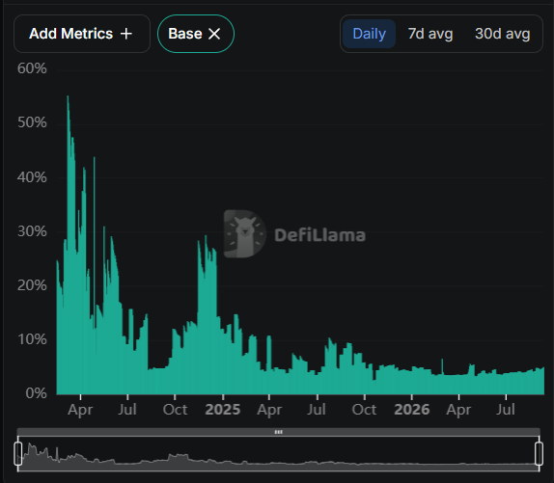Select the Daily interval tab
The width and height of the screenshot is (554, 483).
tap(369, 34)
